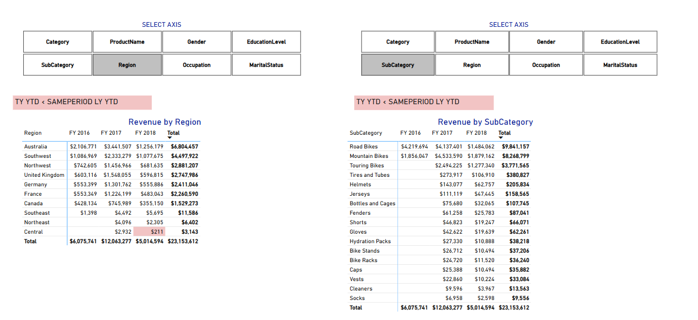Select the Fenders row label

pos(360,213)
